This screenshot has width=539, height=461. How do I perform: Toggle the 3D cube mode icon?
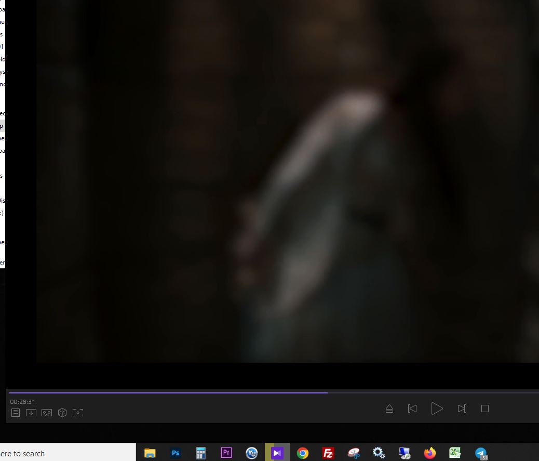tap(62, 413)
